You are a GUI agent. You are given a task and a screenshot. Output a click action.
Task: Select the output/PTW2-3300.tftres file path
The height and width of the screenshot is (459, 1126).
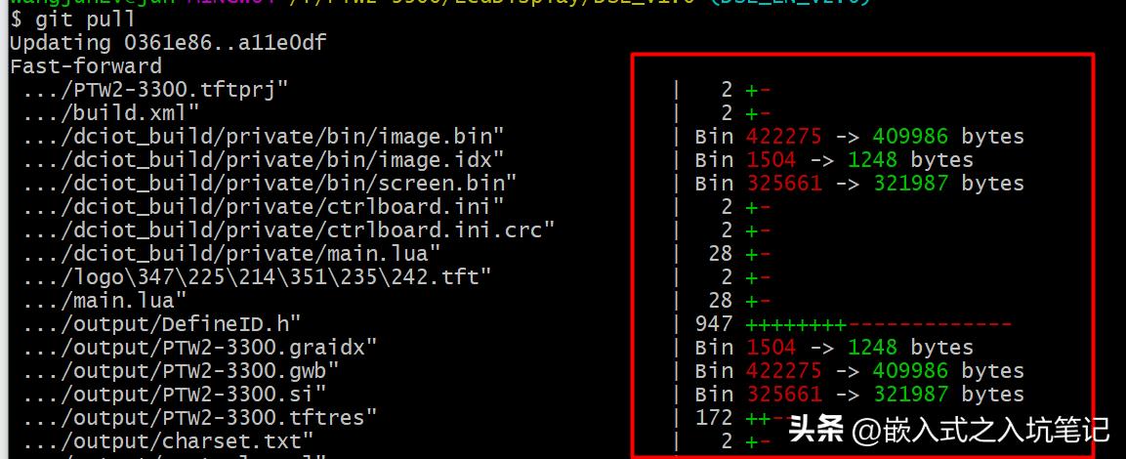click(200, 418)
